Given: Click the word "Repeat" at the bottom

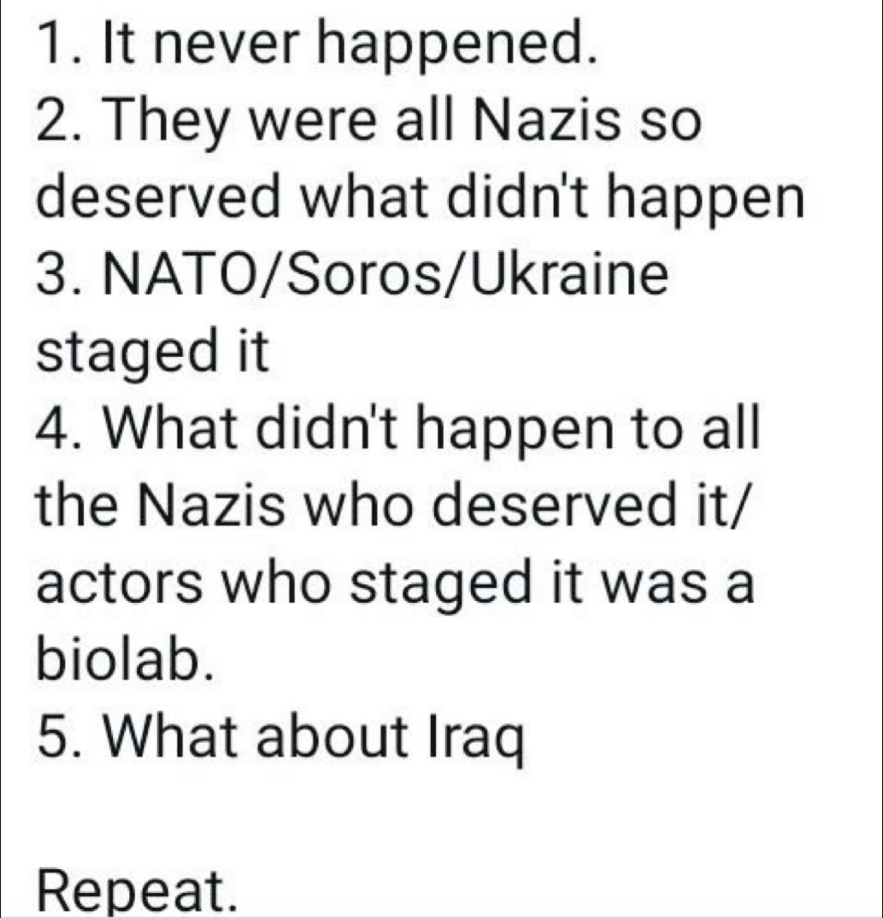Looking at the screenshot, I should pos(131,891).
